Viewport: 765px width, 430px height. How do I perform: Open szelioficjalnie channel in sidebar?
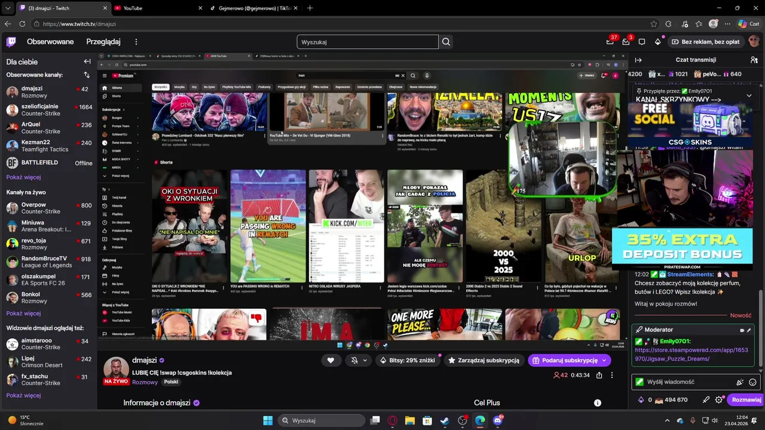click(48, 110)
